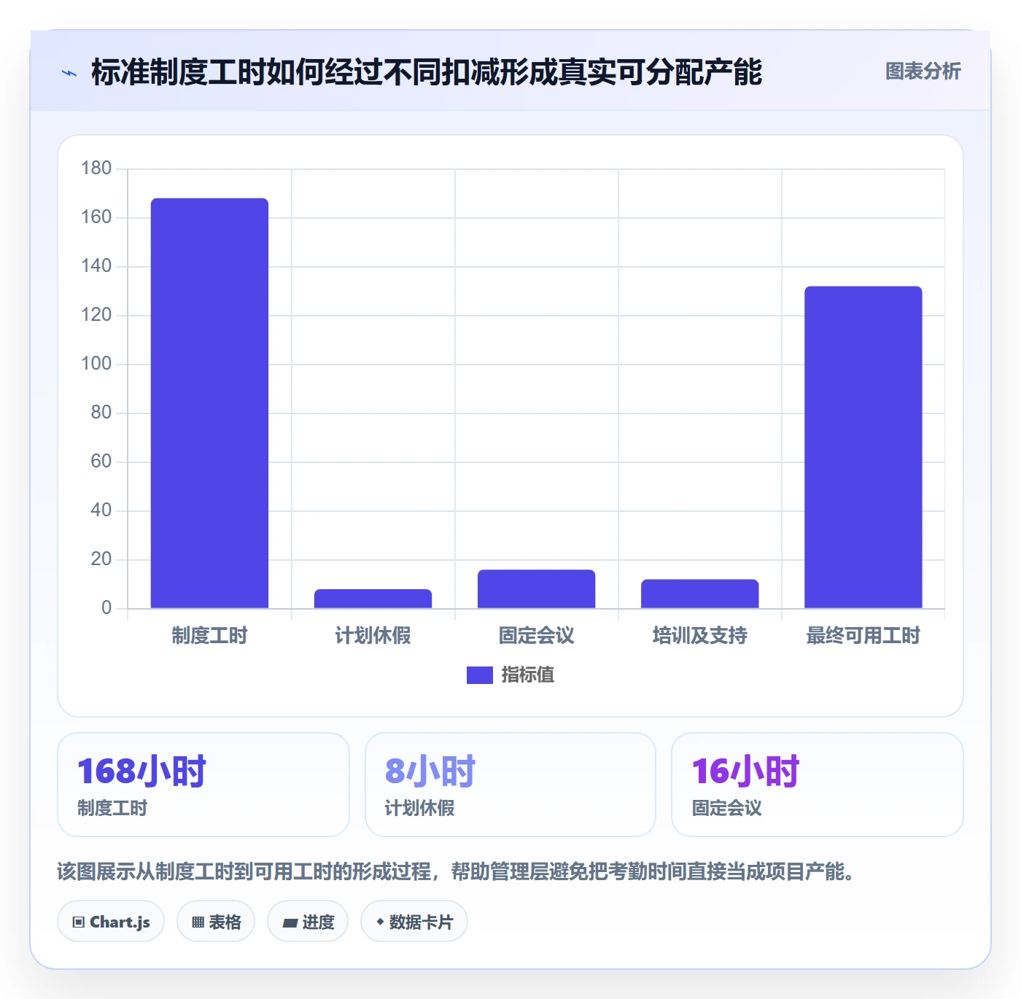The height and width of the screenshot is (999, 1021).
Task: Select the 数据卡片 tag
Action: tap(414, 922)
